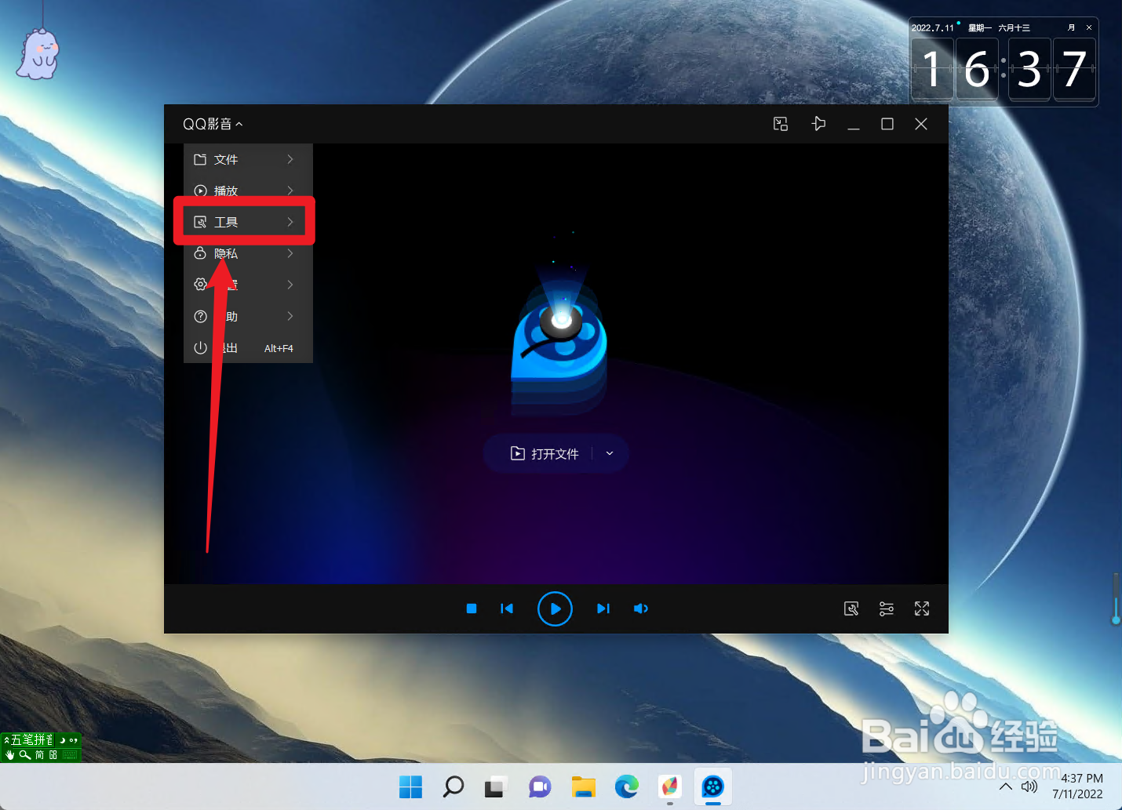Launch Microsoft Edge from taskbar

click(626, 786)
